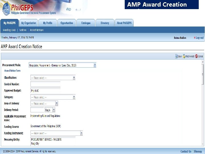Open the About PhilGEPS tab
205x154 pixels.
tap(124, 23)
